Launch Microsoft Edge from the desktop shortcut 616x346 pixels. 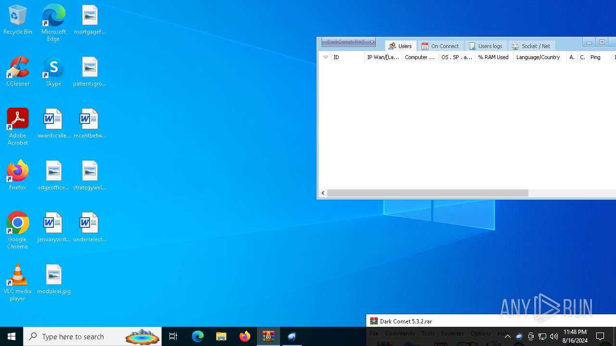point(53,23)
